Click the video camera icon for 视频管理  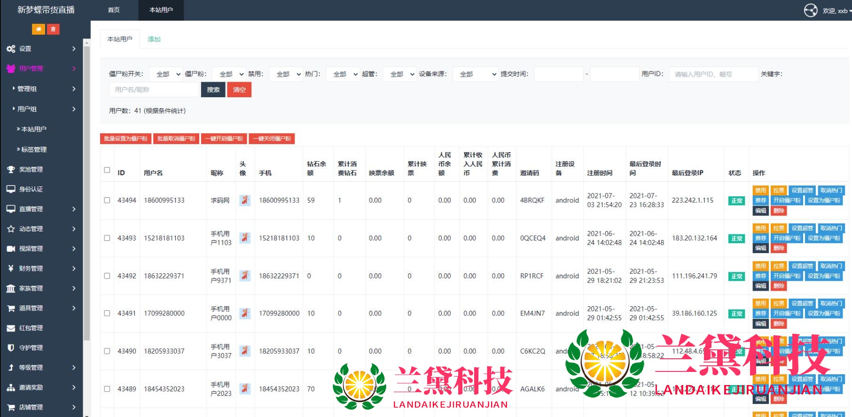[x=11, y=249]
